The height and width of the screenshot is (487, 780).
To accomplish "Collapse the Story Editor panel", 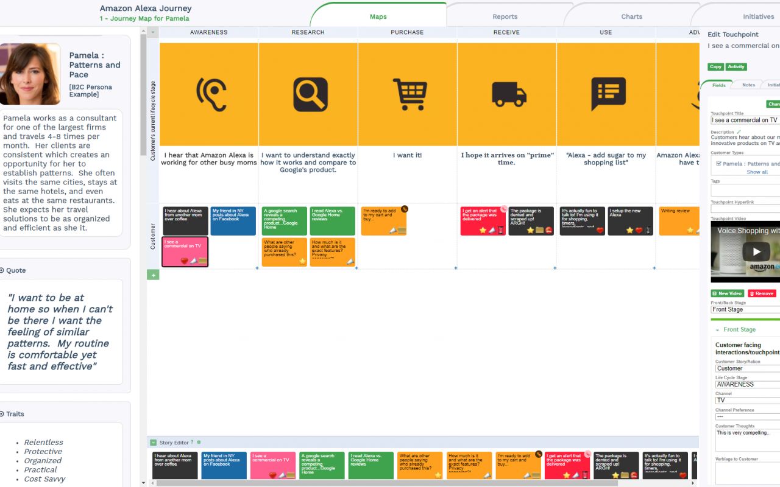I will click(x=153, y=443).
